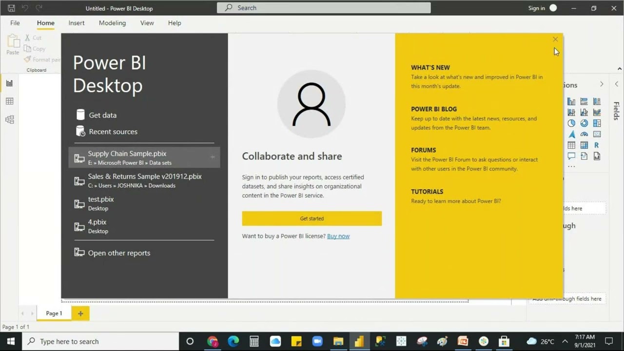Click the Undo arrow icon
Image resolution: width=624 pixels, height=351 pixels.
pyautogui.click(x=25, y=8)
